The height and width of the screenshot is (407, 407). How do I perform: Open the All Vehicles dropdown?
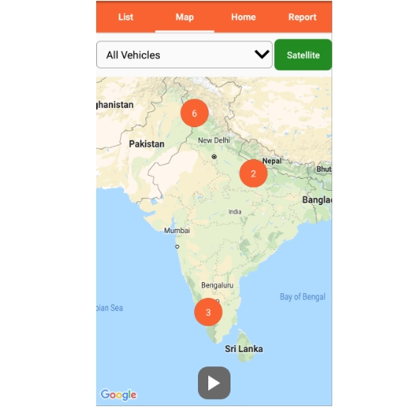pos(184,55)
